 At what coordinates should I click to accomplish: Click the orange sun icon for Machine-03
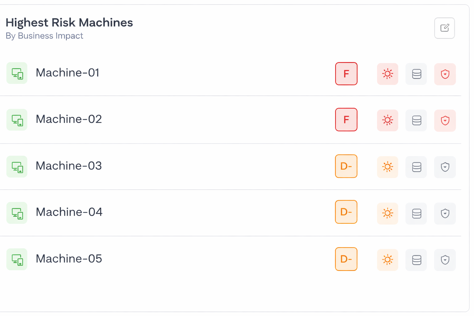tap(388, 167)
